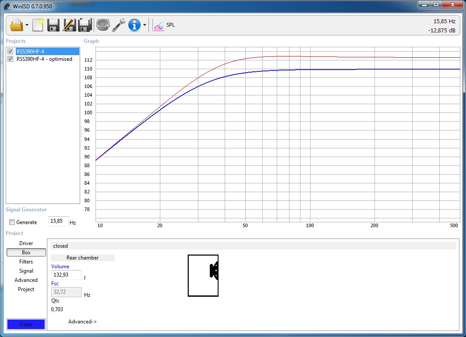Close the WinISD window

[x=452, y=5]
